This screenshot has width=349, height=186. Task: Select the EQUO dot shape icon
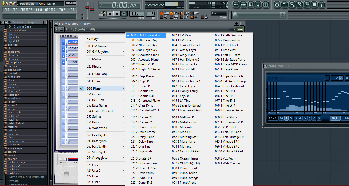click(x=333, y=78)
